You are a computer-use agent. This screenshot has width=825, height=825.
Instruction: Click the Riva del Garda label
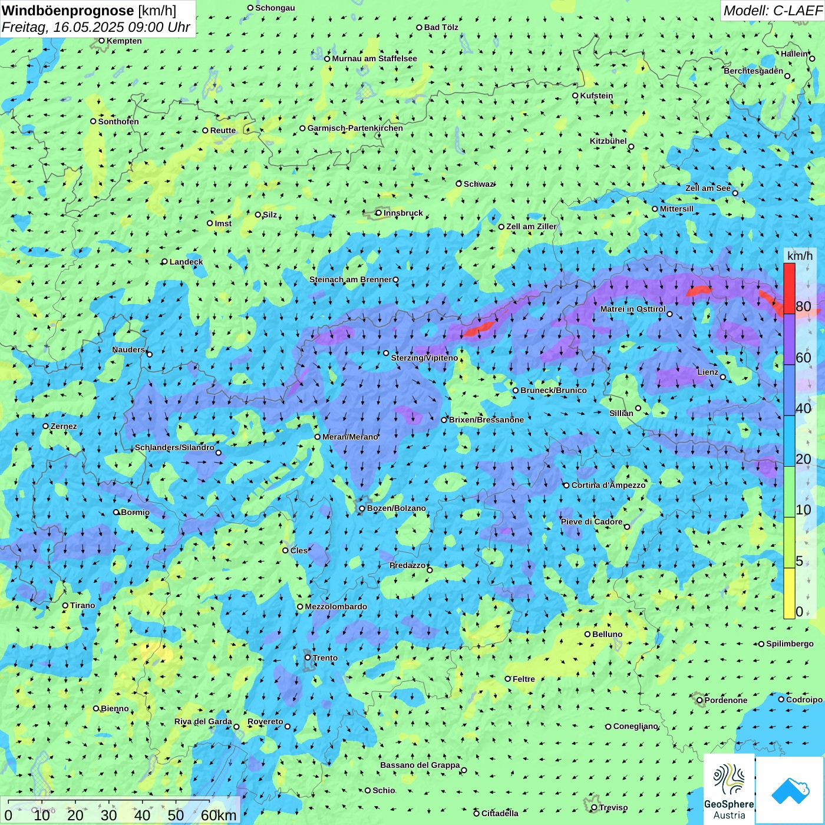click(203, 721)
